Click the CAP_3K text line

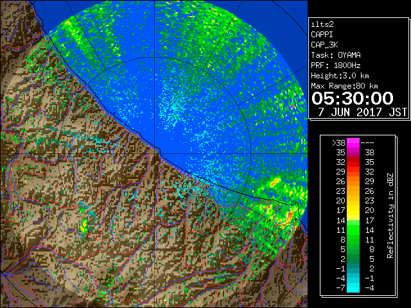click(324, 45)
